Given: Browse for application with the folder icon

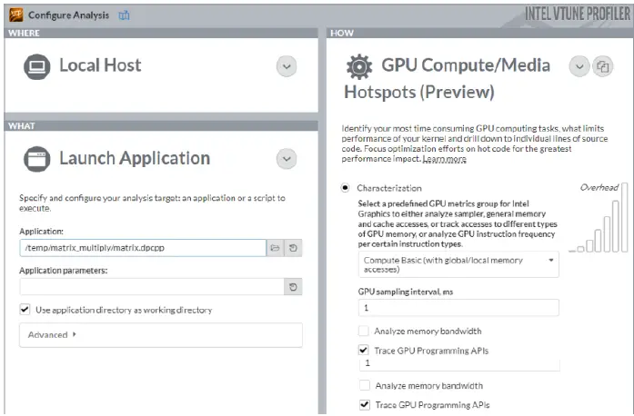Looking at the screenshot, I should pos(275,248).
